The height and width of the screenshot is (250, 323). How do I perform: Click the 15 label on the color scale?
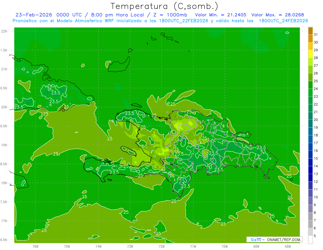316,158
